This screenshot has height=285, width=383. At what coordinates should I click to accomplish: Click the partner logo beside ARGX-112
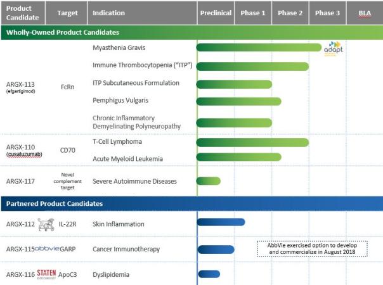click(x=46, y=224)
